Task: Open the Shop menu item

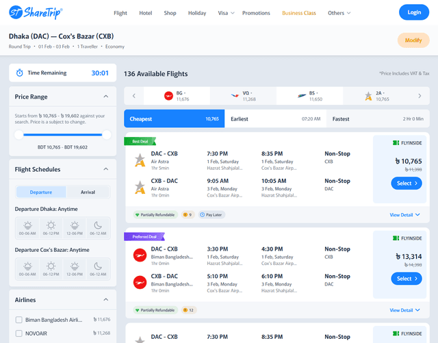Action: tap(170, 13)
